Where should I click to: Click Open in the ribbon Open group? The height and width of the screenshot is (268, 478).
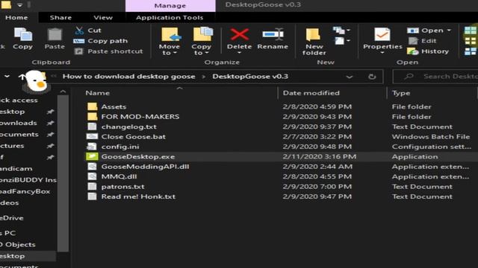tap(425, 31)
